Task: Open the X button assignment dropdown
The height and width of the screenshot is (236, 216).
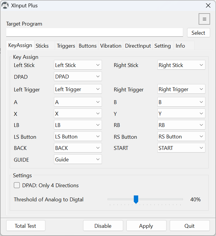Action: pyautogui.click(x=78, y=113)
